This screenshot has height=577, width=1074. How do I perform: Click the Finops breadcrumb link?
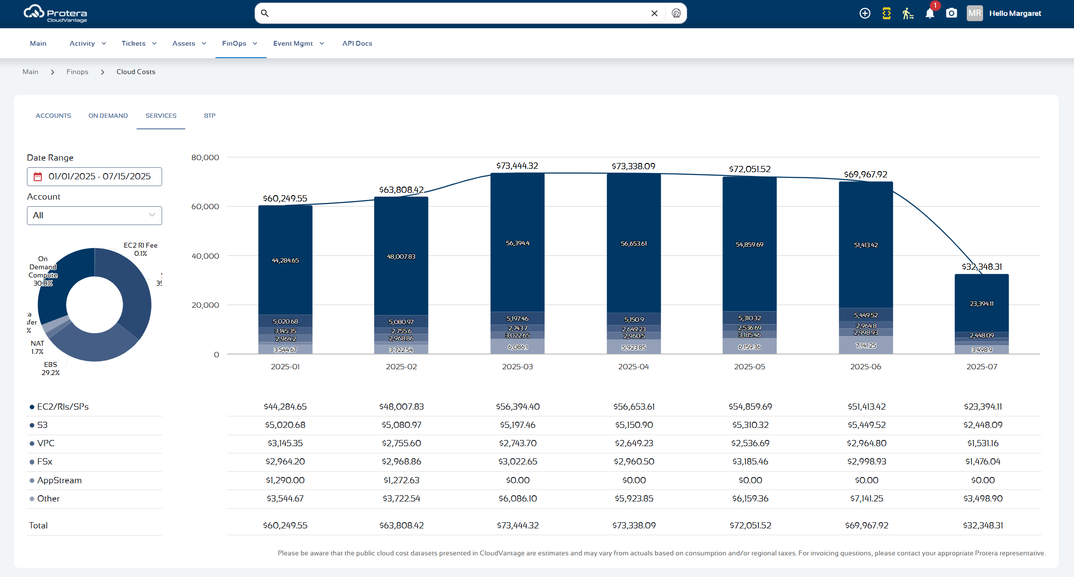(x=77, y=72)
